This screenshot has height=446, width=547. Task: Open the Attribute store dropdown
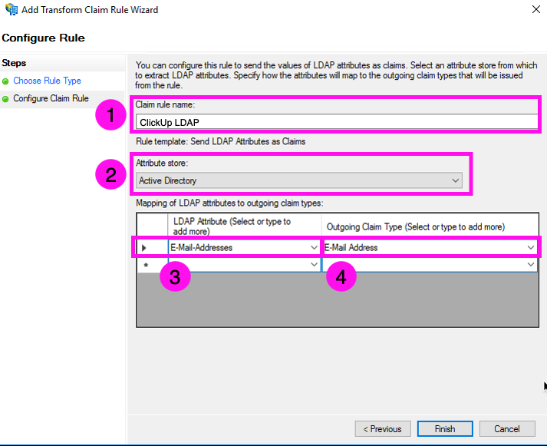click(299, 181)
